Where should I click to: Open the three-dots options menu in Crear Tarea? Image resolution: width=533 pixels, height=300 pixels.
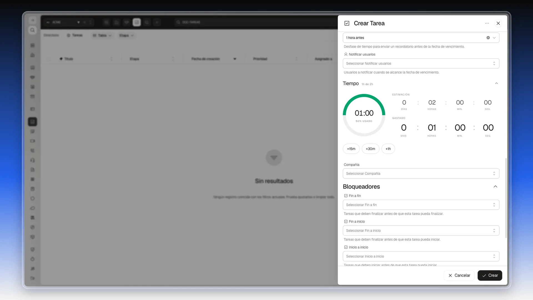click(x=487, y=23)
